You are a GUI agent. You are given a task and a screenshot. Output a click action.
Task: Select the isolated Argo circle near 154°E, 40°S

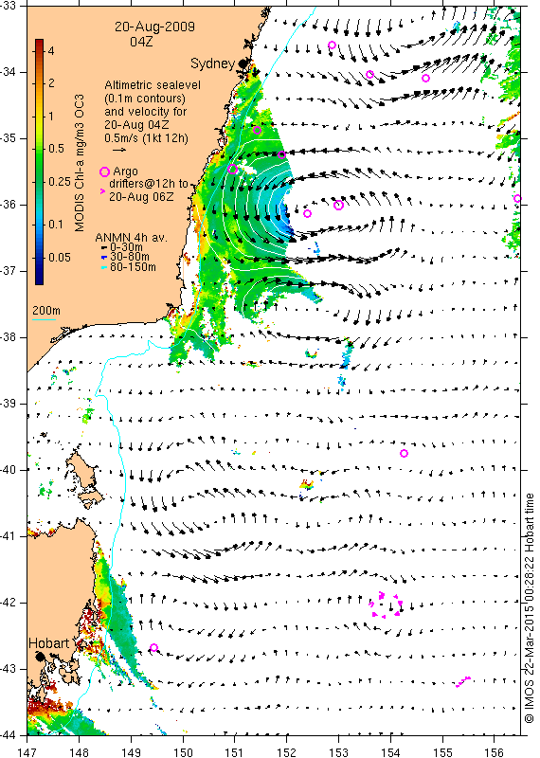click(405, 454)
